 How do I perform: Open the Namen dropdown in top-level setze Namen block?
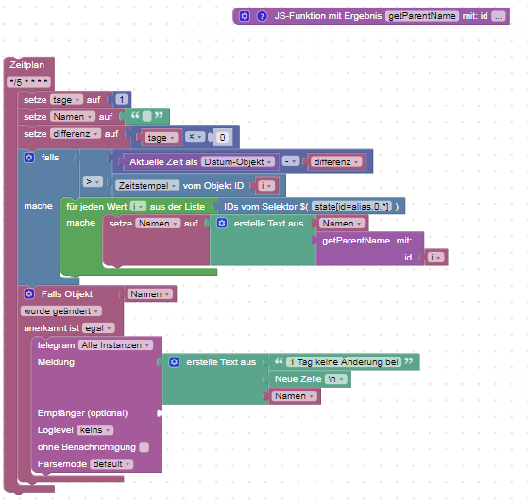[73, 117]
